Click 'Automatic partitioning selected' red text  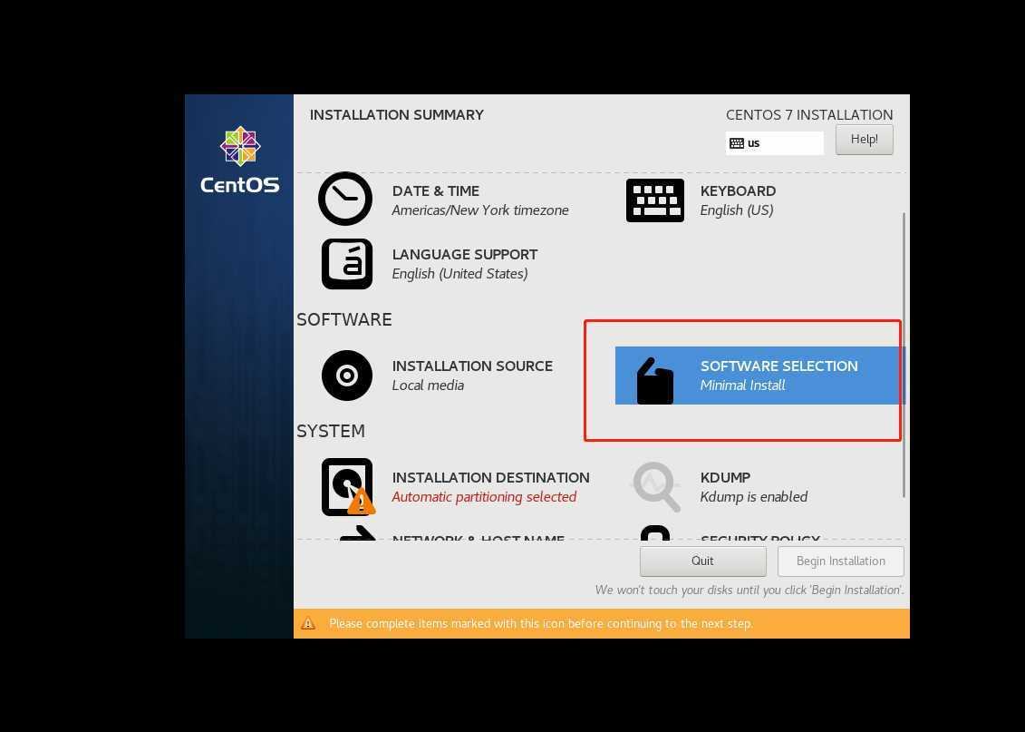(484, 497)
